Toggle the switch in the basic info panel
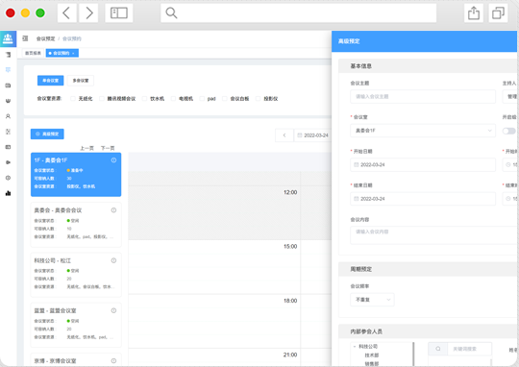 pyautogui.click(x=508, y=131)
